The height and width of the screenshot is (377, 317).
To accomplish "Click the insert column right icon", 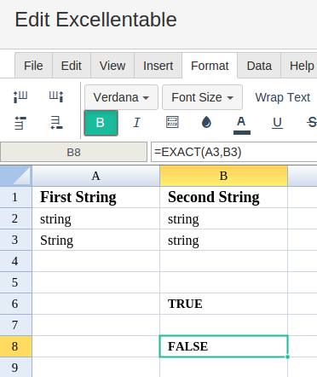I will (56, 96).
